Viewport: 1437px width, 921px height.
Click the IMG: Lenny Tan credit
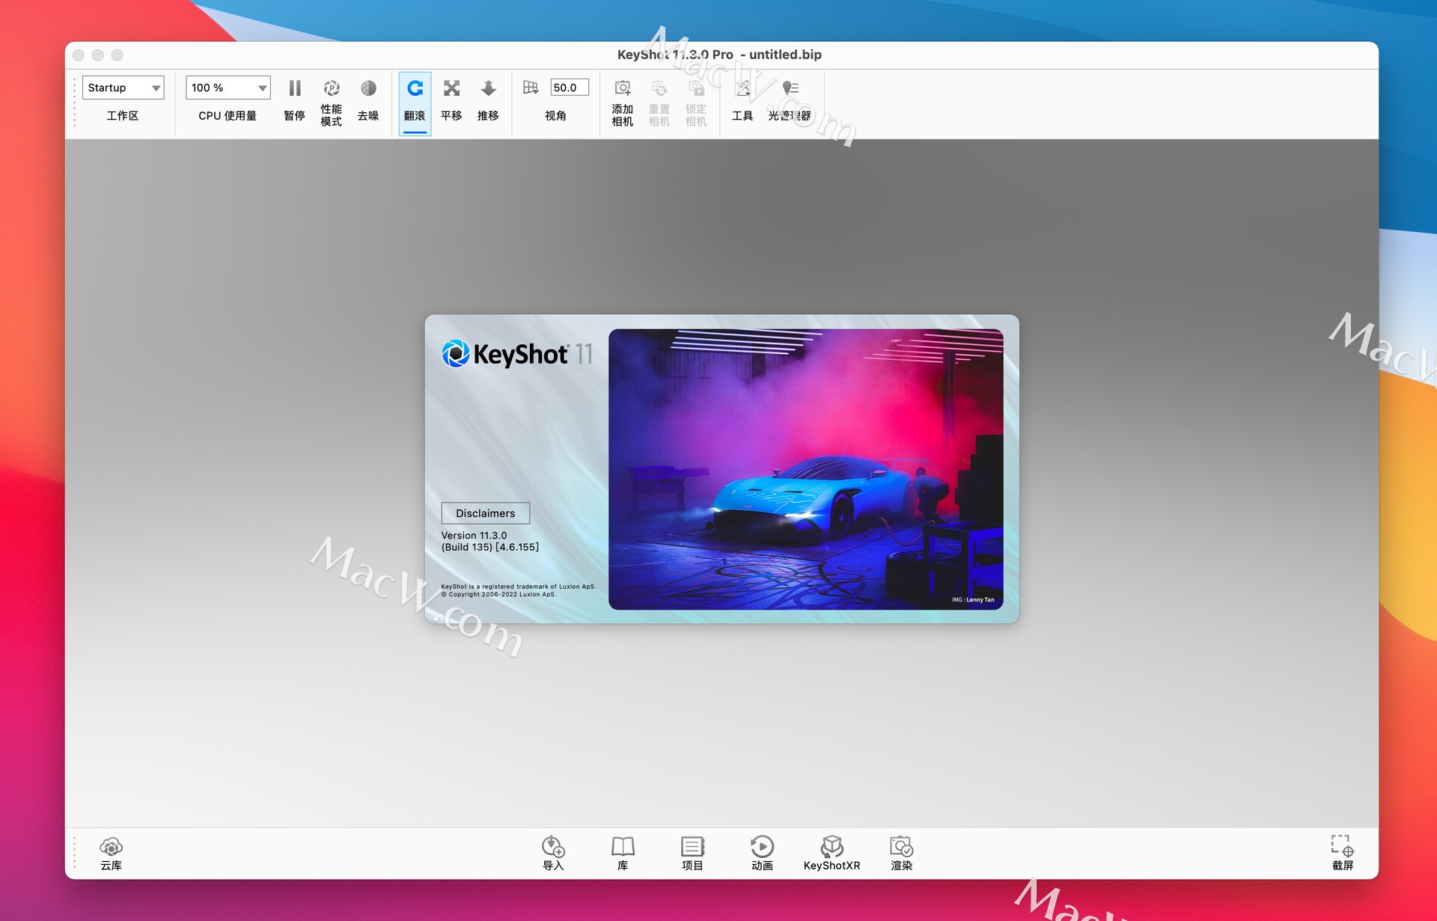(973, 600)
